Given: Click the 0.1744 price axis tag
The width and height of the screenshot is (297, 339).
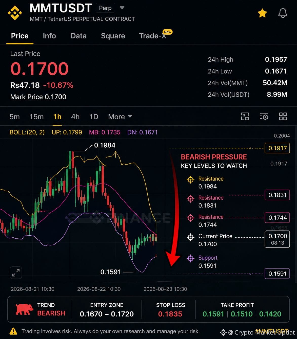Looking at the screenshot, I should coord(277,218).
